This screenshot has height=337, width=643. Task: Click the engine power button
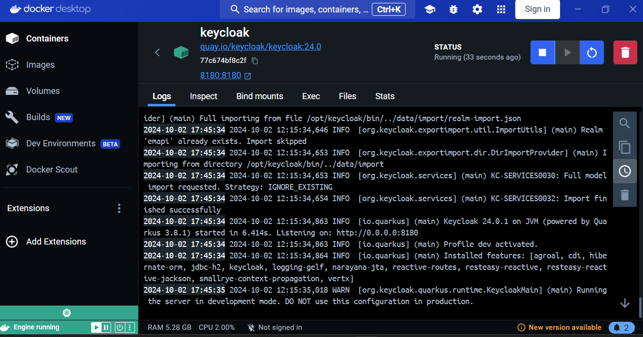pyautogui.click(x=120, y=327)
